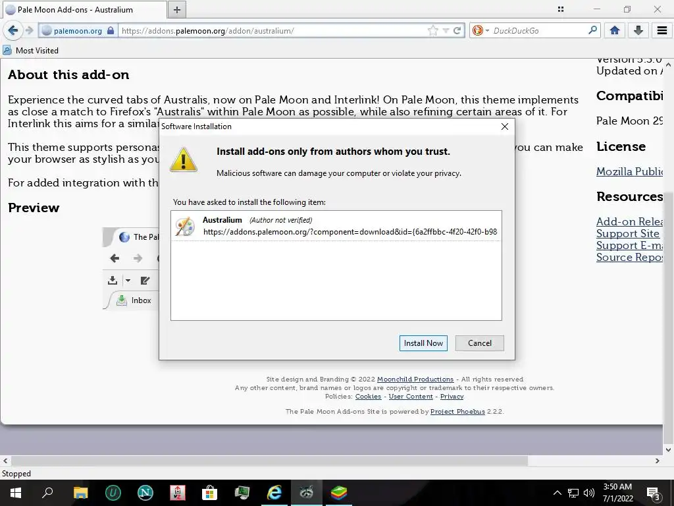
Task: Open the network icon in system tray
Action: (x=573, y=493)
